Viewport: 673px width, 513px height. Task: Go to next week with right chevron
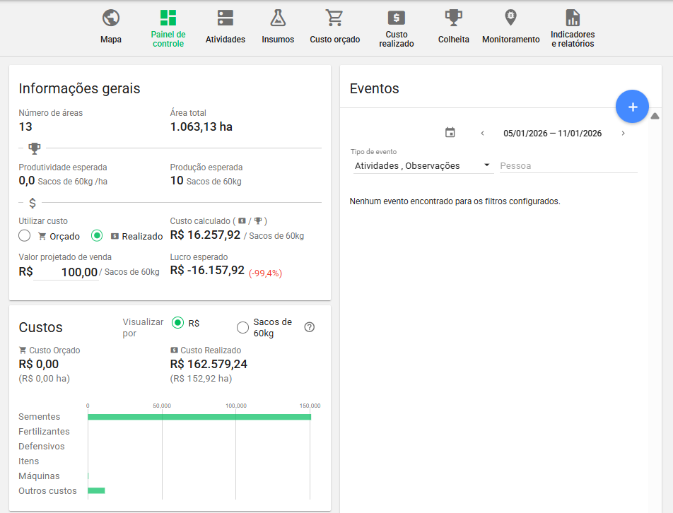pos(623,134)
